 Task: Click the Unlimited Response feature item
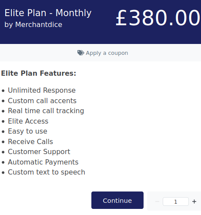42,91
